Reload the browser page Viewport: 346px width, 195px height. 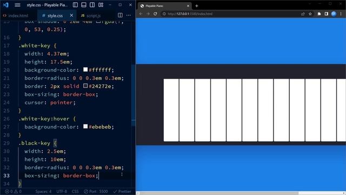155,14
